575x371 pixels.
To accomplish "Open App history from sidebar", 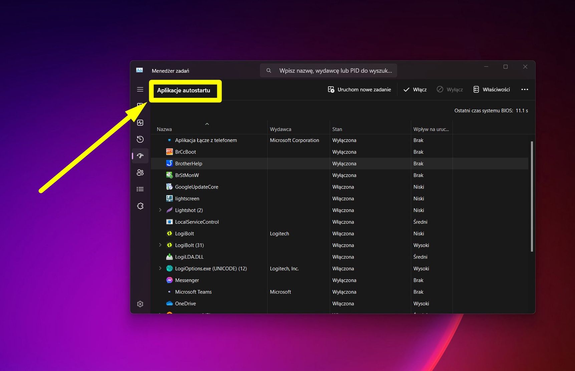I will pyautogui.click(x=140, y=139).
